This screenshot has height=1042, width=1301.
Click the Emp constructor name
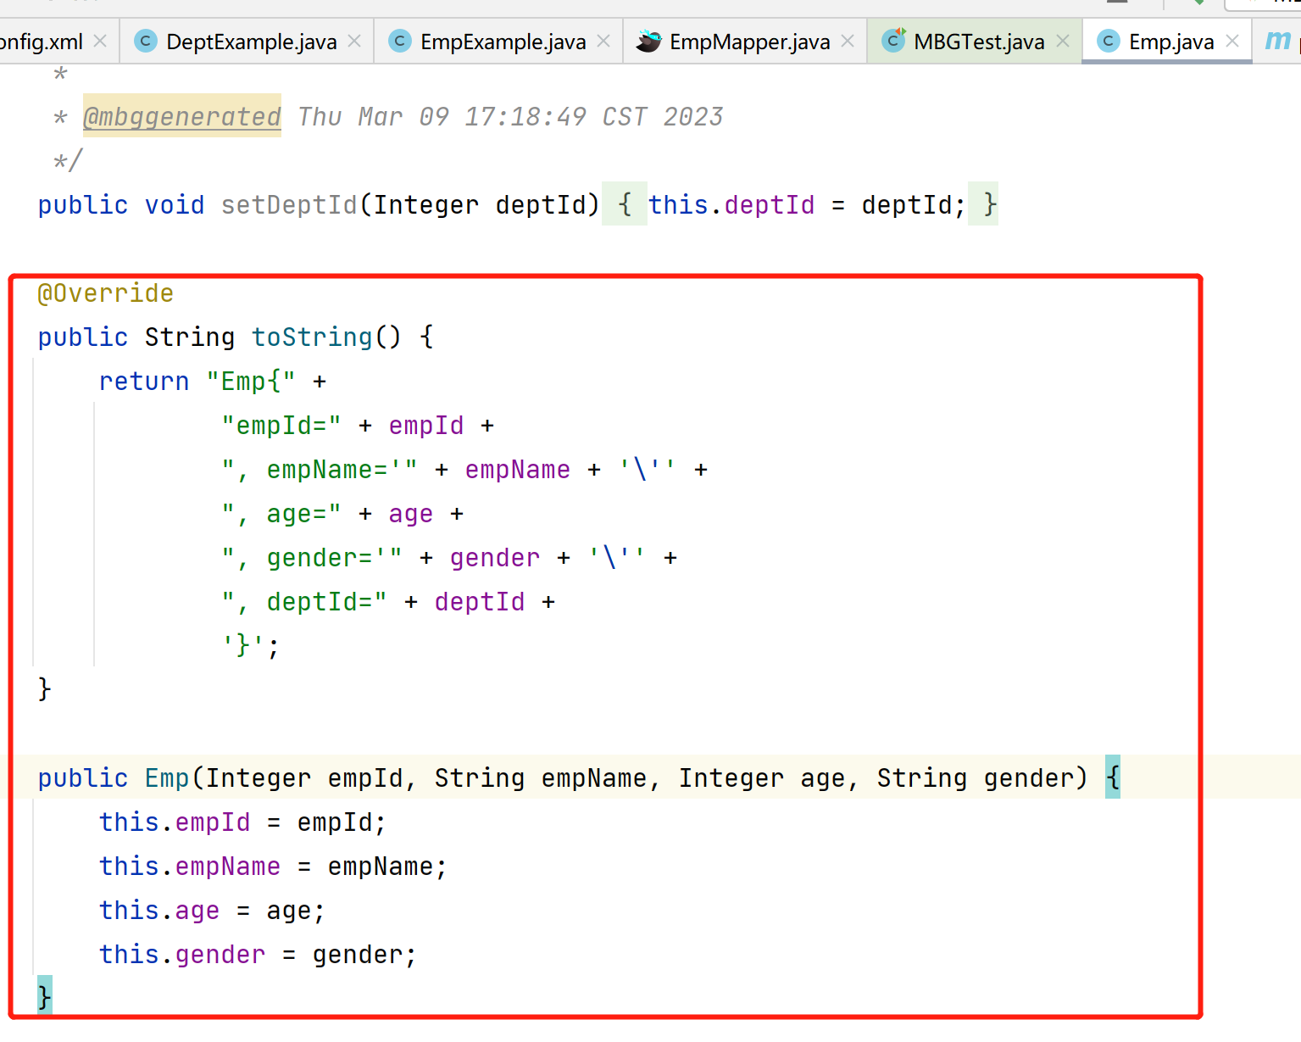pyautogui.click(x=167, y=778)
